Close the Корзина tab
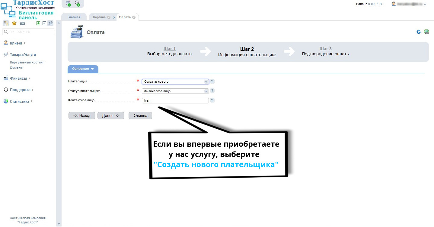 (x=109, y=17)
